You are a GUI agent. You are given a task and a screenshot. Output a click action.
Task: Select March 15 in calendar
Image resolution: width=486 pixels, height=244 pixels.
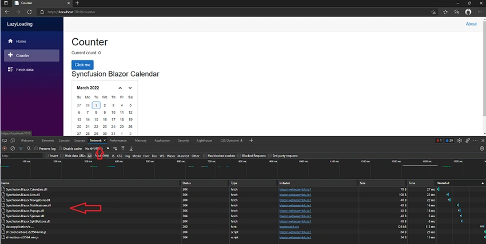[96, 119]
